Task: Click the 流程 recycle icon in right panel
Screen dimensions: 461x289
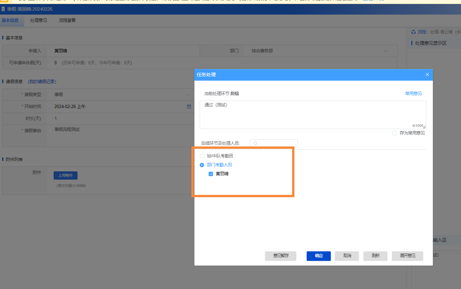Action: (413, 32)
